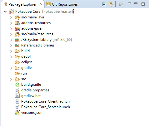Click the run folder icon
149x126 pixels.
point(17,74)
